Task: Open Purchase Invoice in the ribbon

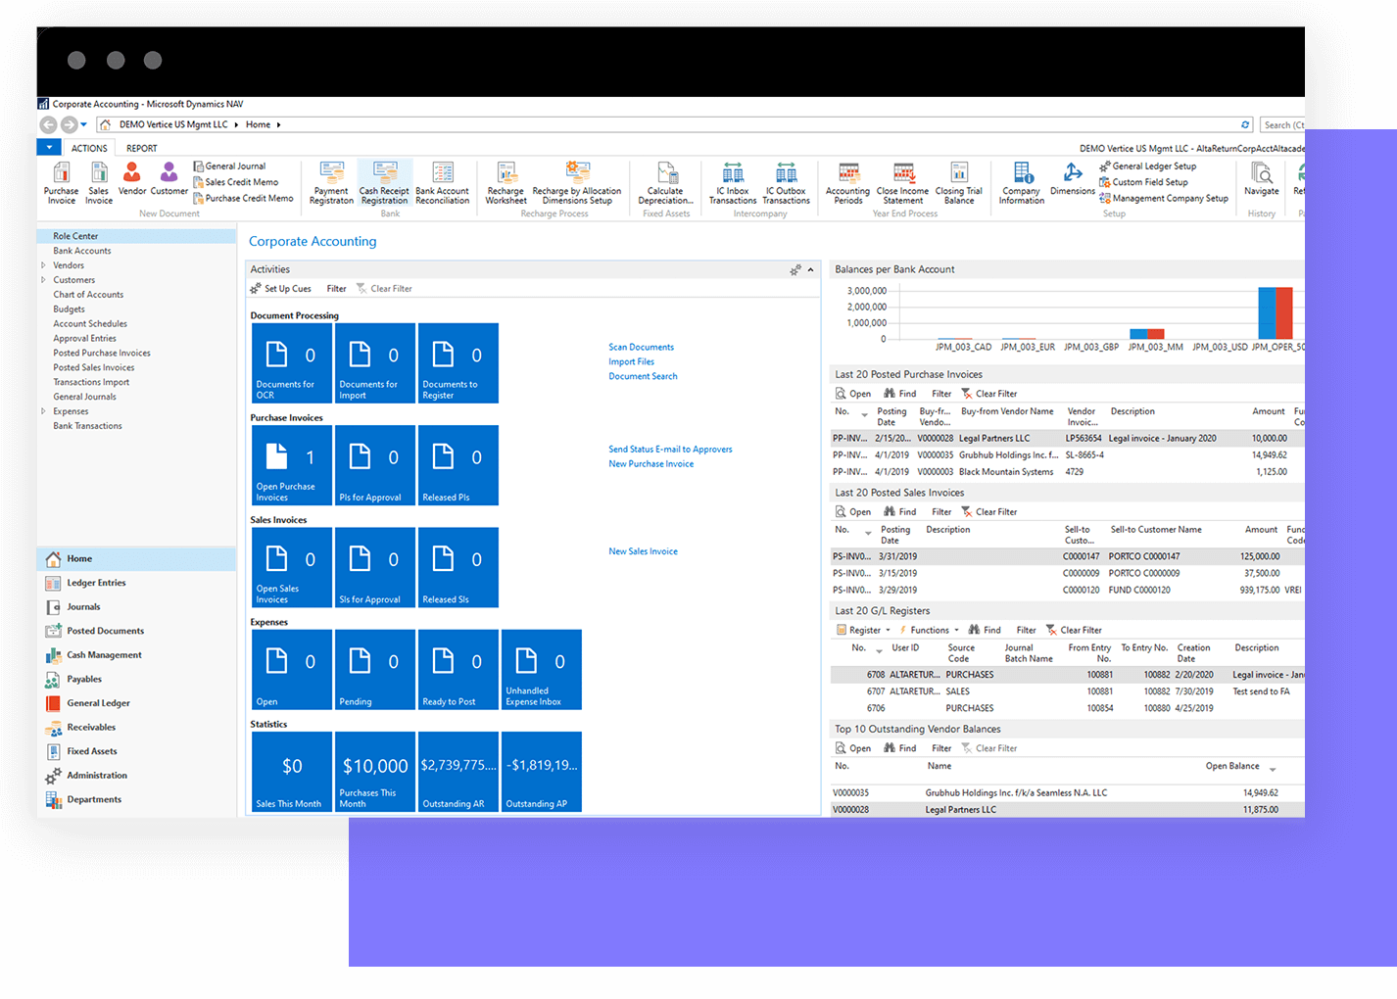Action: click(61, 183)
